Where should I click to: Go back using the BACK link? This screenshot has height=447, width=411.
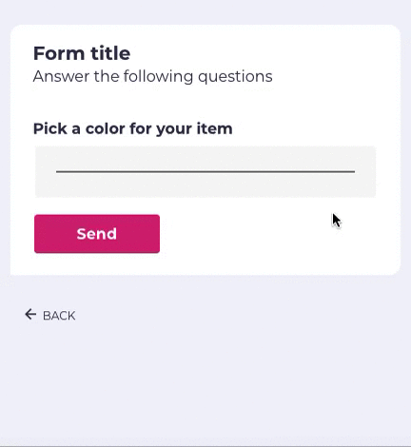click(x=50, y=315)
